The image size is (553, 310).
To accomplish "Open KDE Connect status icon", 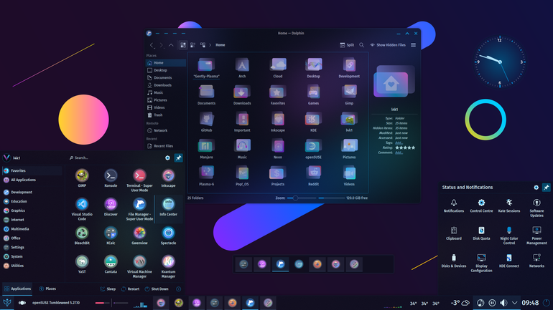I will pos(509,261).
